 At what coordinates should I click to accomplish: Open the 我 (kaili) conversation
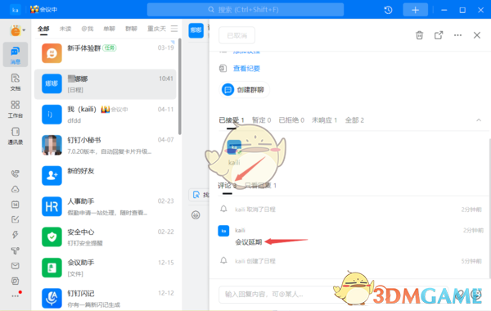coord(106,115)
